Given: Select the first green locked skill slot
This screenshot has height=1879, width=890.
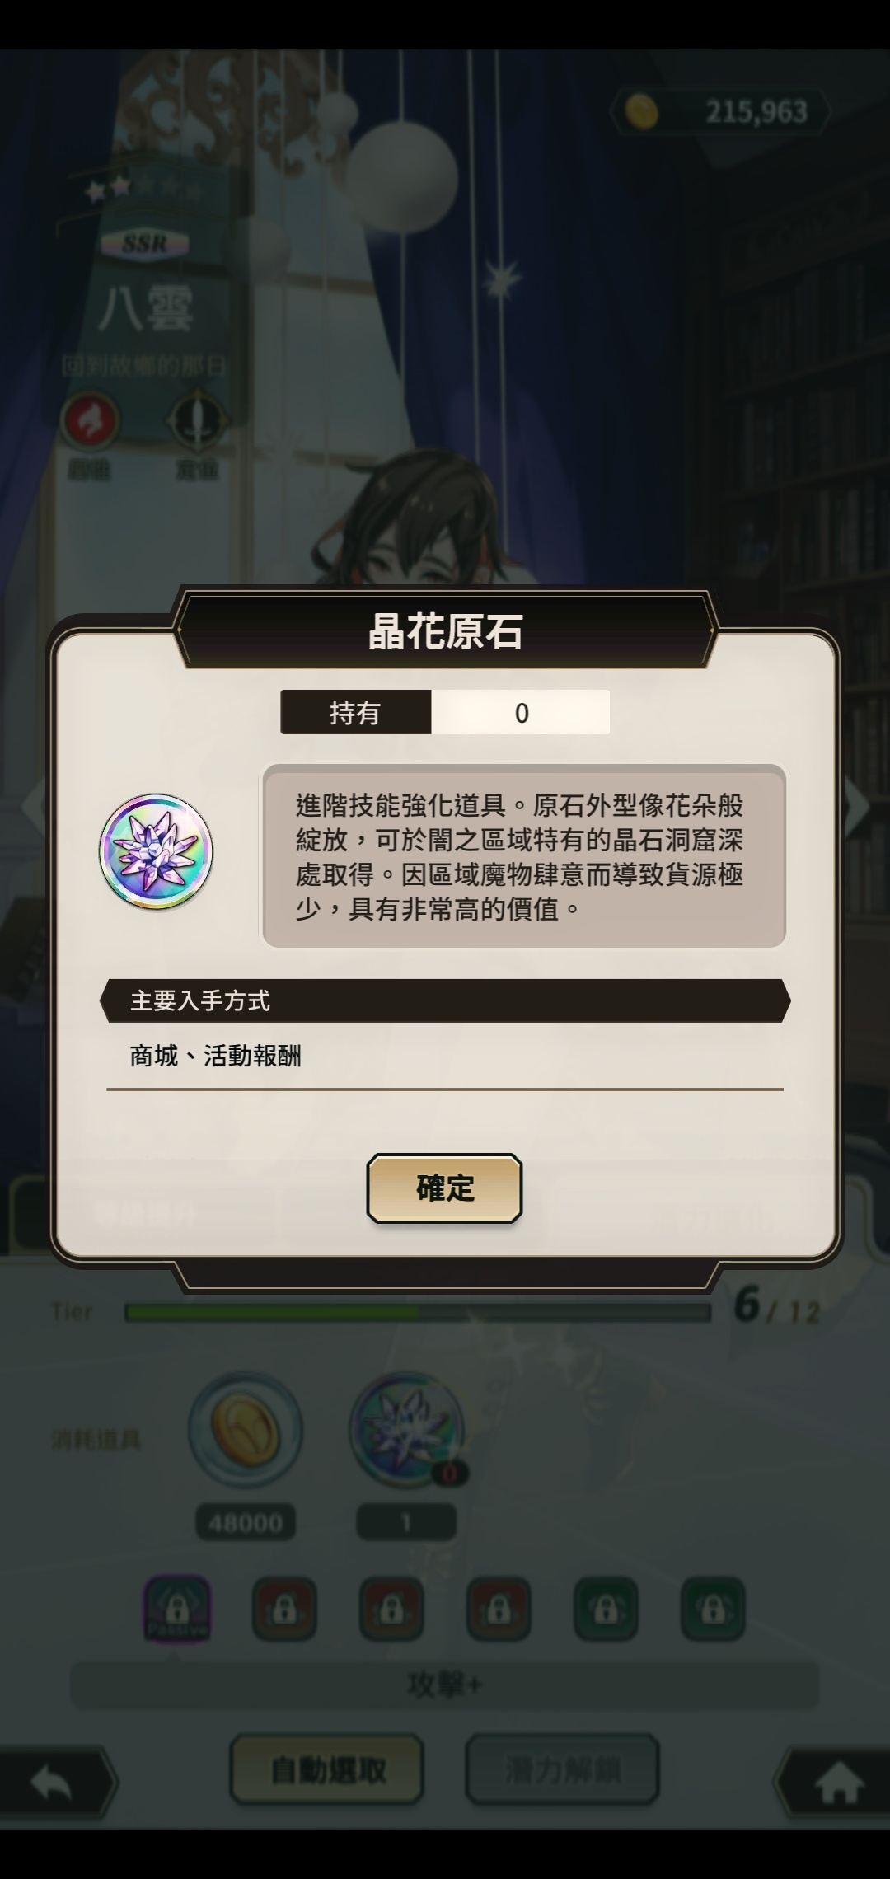Looking at the screenshot, I should pyautogui.click(x=606, y=1608).
